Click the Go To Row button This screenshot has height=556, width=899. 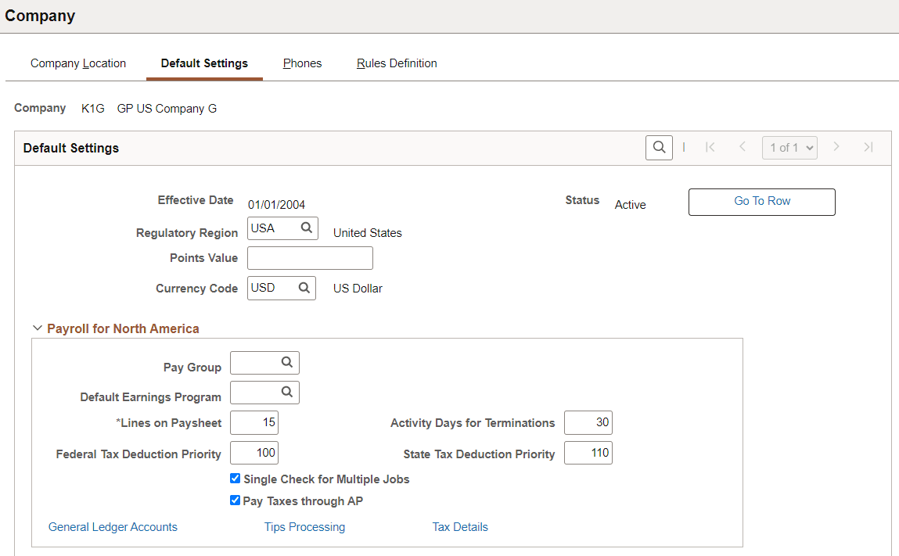761,201
